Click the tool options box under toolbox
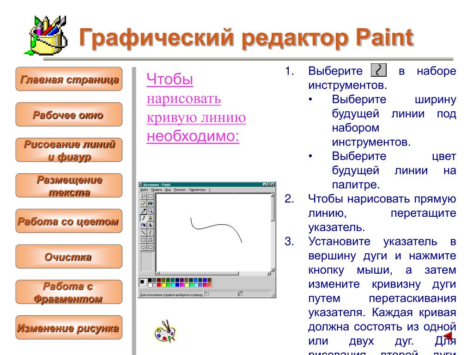The height and width of the screenshot is (355, 473). pos(147,262)
